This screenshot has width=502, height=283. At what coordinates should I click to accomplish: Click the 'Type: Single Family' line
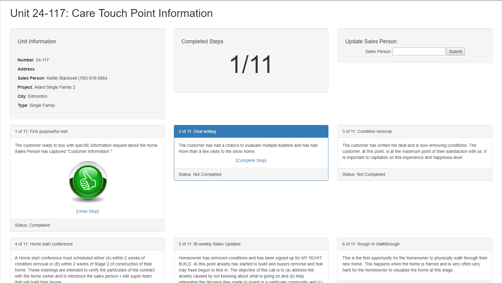[36, 105]
